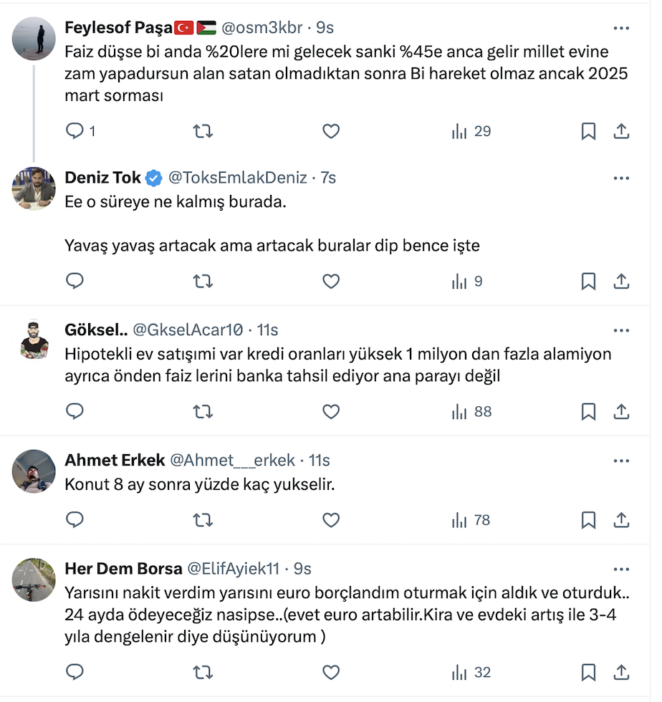View analytics for Ahmet Erkek's tweet
The height and width of the screenshot is (702, 662).
471,520
